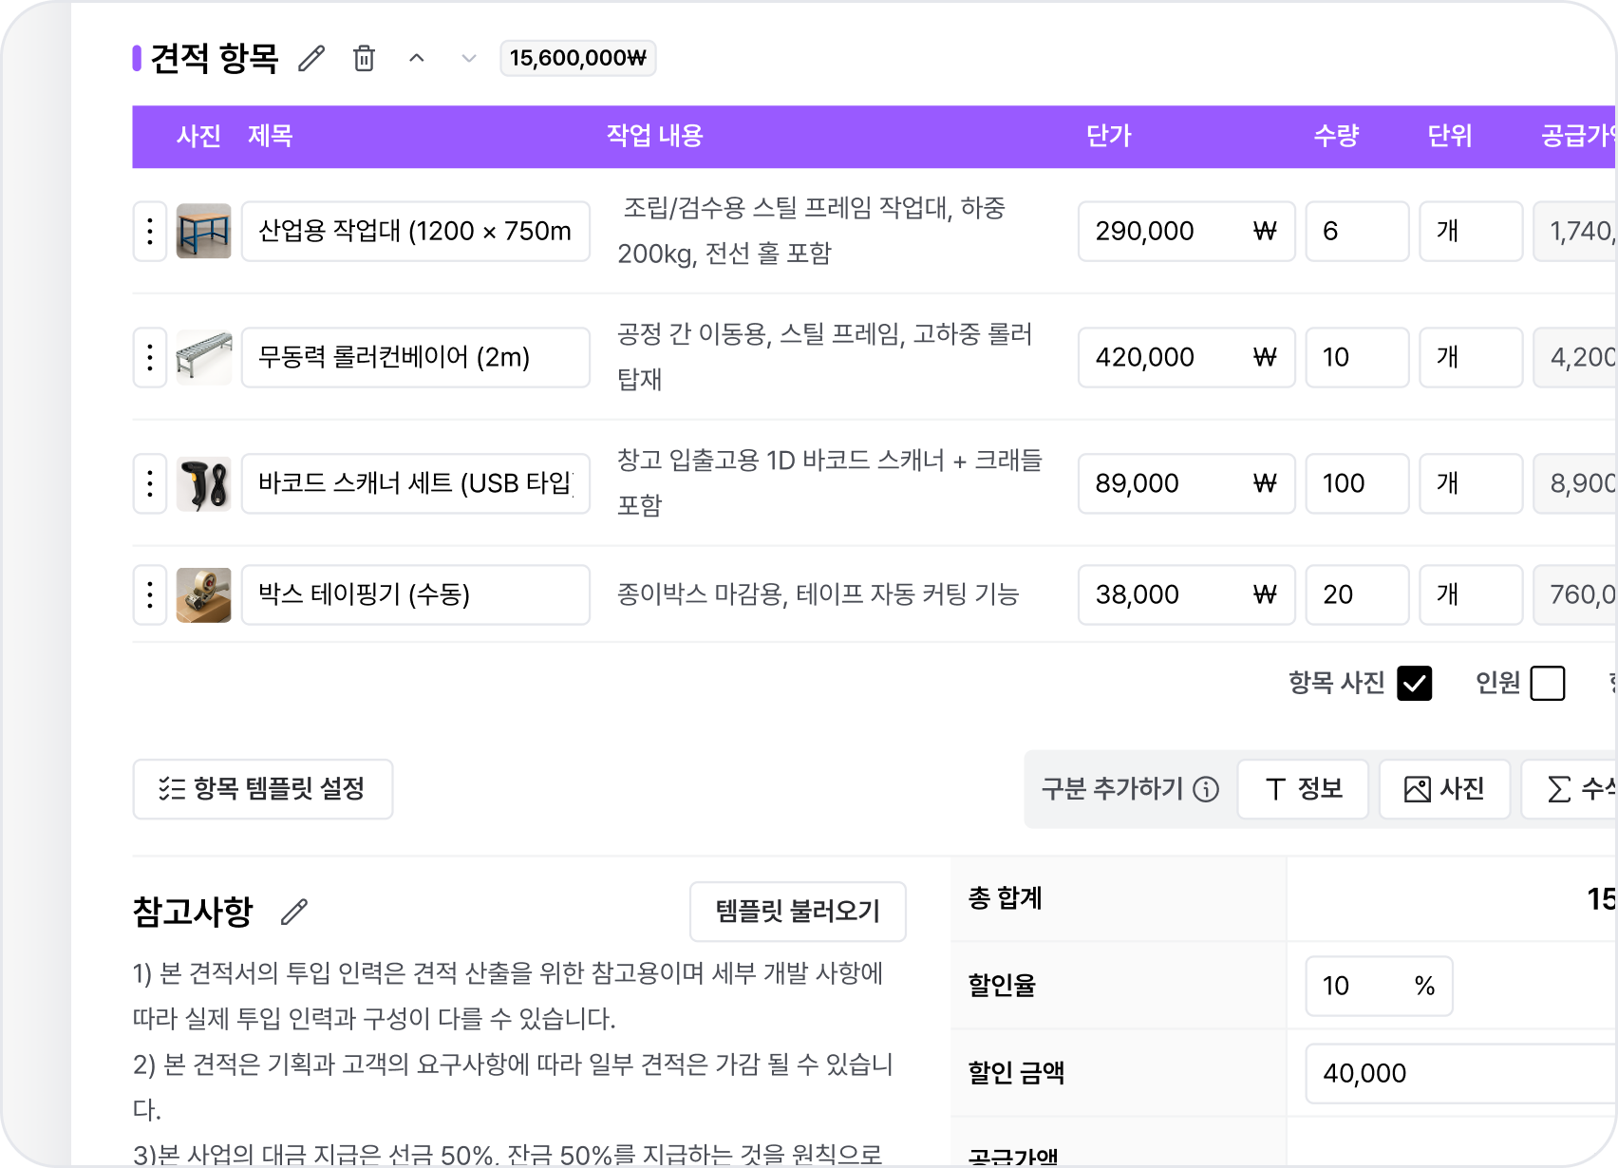The image size is (1618, 1168).
Task: Enable the 인원 checkbox
Action: coord(1547,683)
